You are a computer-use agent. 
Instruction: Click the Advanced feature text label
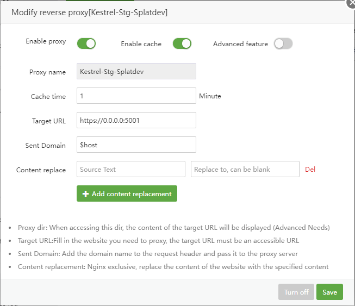pyautogui.click(x=240, y=44)
